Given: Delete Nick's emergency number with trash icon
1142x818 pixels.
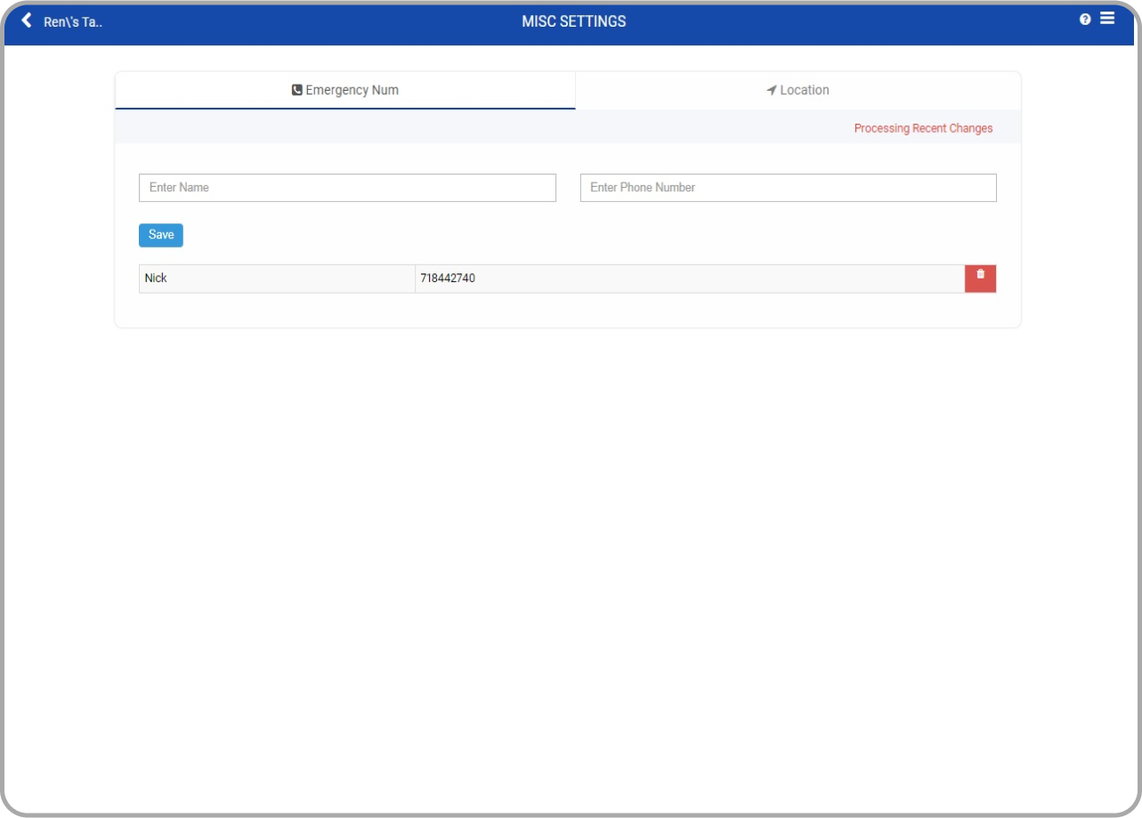Looking at the screenshot, I should point(980,279).
